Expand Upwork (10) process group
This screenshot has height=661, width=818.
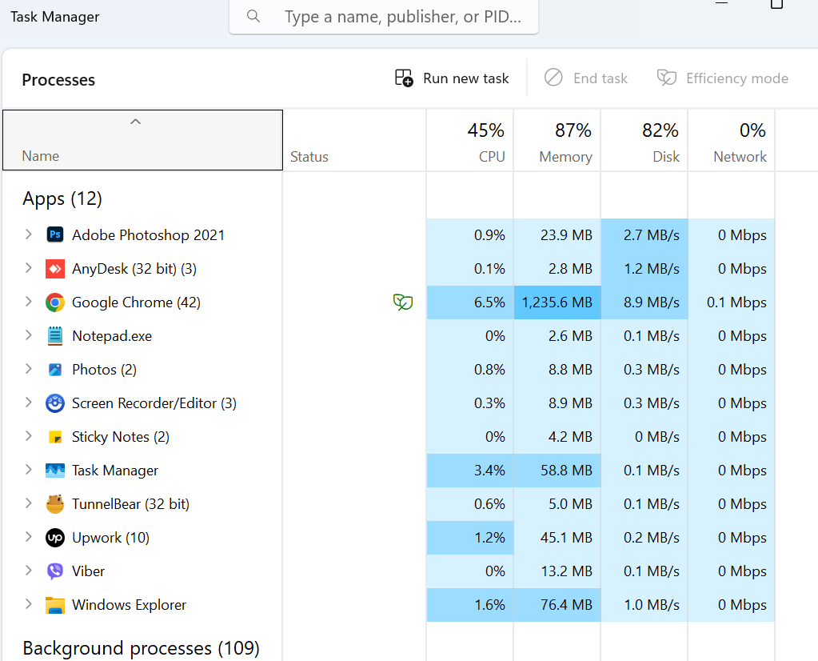tap(29, 537)
